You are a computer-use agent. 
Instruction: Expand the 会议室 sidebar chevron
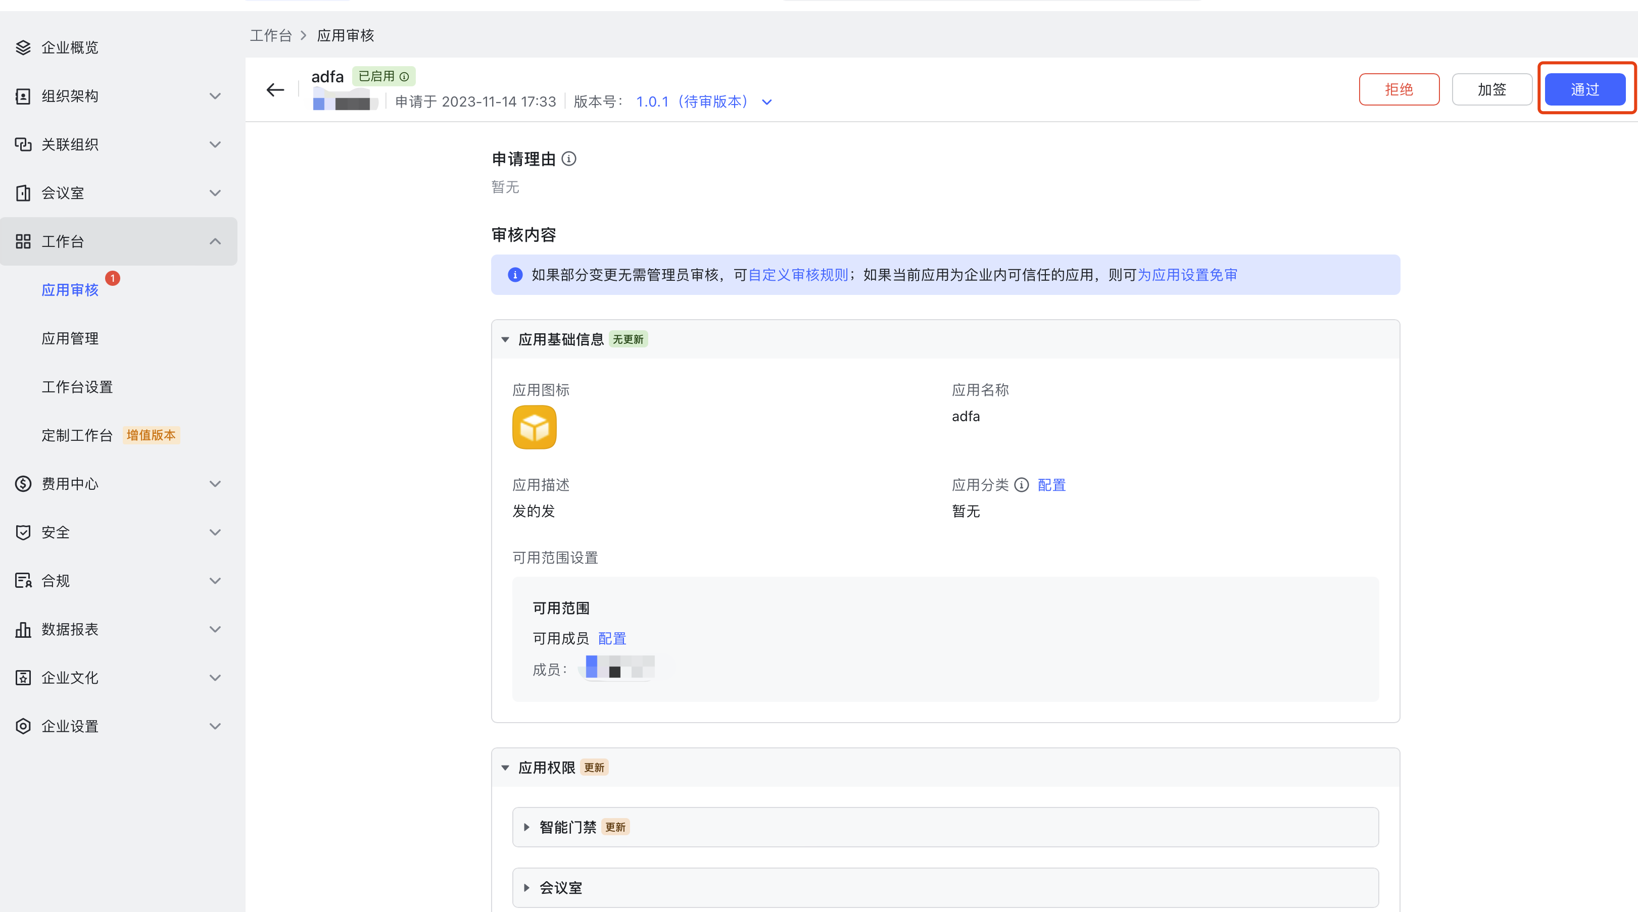point(215,193)
